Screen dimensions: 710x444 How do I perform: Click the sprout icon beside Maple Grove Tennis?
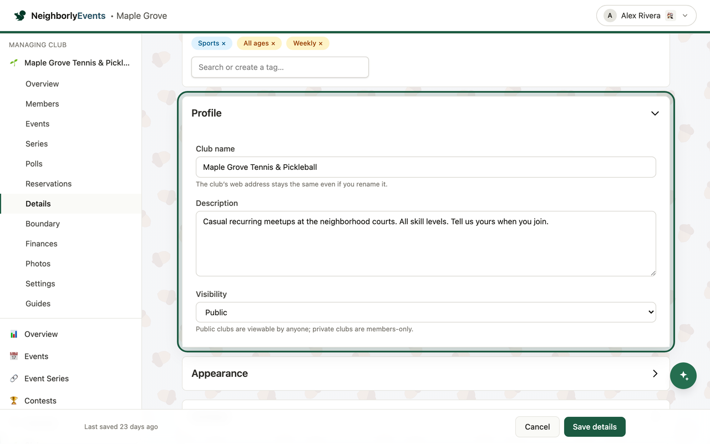[x=14, y=63]
